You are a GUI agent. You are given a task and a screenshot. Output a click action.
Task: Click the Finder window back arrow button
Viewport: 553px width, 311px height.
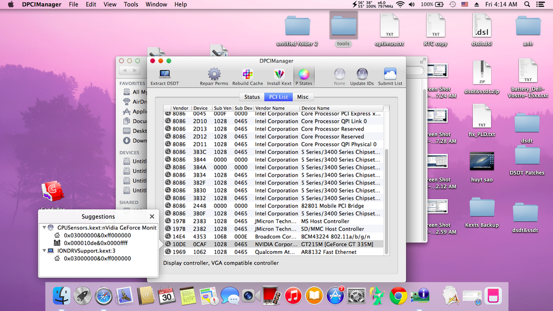point(124,71)
